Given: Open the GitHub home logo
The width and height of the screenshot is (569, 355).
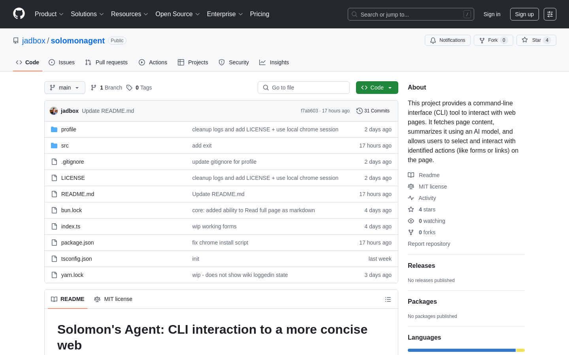Looking at the screenshot, I should 19,14.
